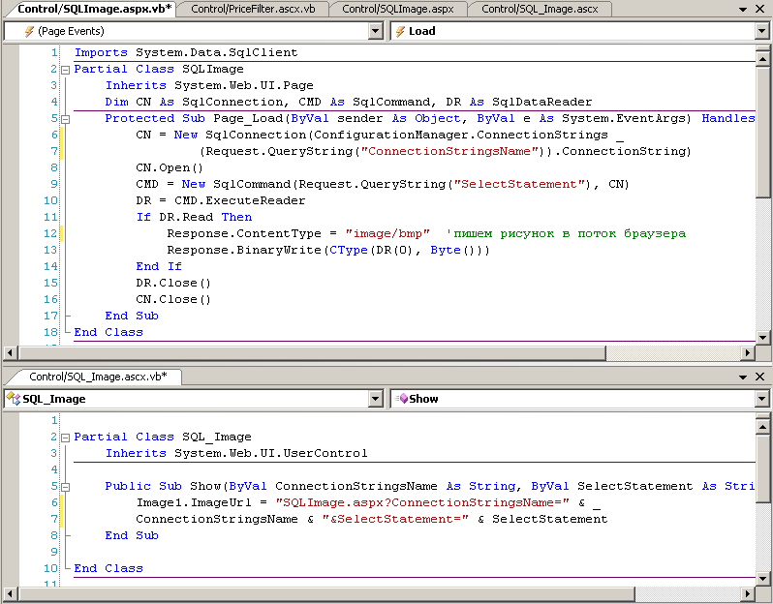
Task: Open the SQL_Image class dropdown
Action: (376, 399)
